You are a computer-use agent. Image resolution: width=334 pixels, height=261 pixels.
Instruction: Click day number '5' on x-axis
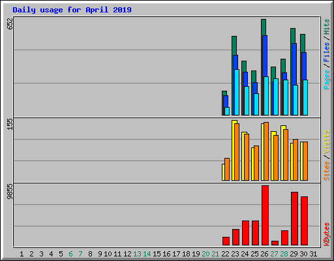pyautogui.click(x=61, y=254)
